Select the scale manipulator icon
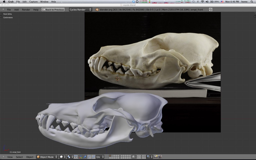 93,157
